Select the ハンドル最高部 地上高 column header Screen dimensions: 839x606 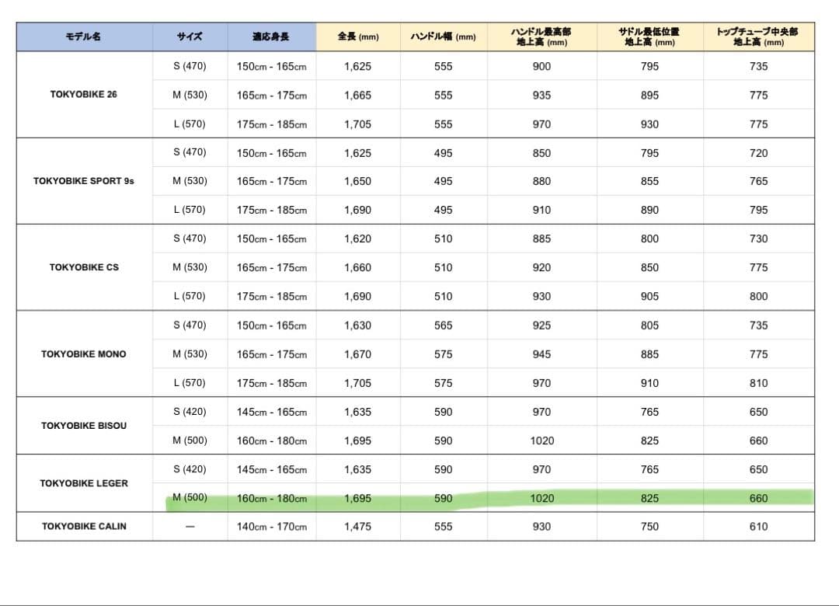point(542,37)
